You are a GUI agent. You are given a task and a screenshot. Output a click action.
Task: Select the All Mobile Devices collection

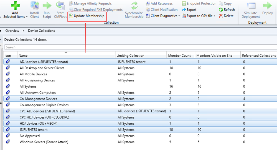[x=33, y=74]
